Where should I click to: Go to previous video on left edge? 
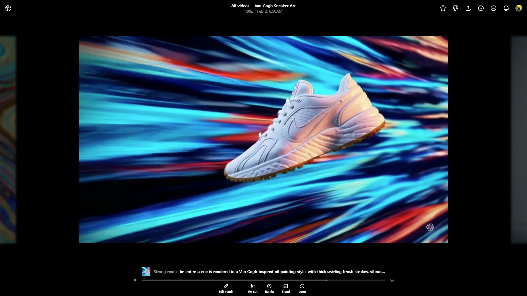point(8,140)
